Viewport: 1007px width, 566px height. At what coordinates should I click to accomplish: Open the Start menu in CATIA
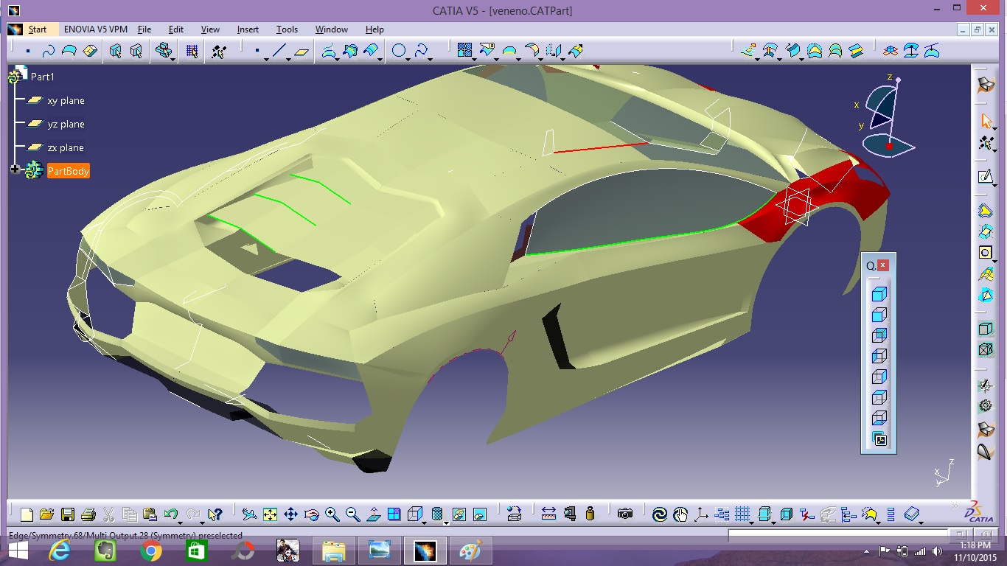(x=38, y=29)
